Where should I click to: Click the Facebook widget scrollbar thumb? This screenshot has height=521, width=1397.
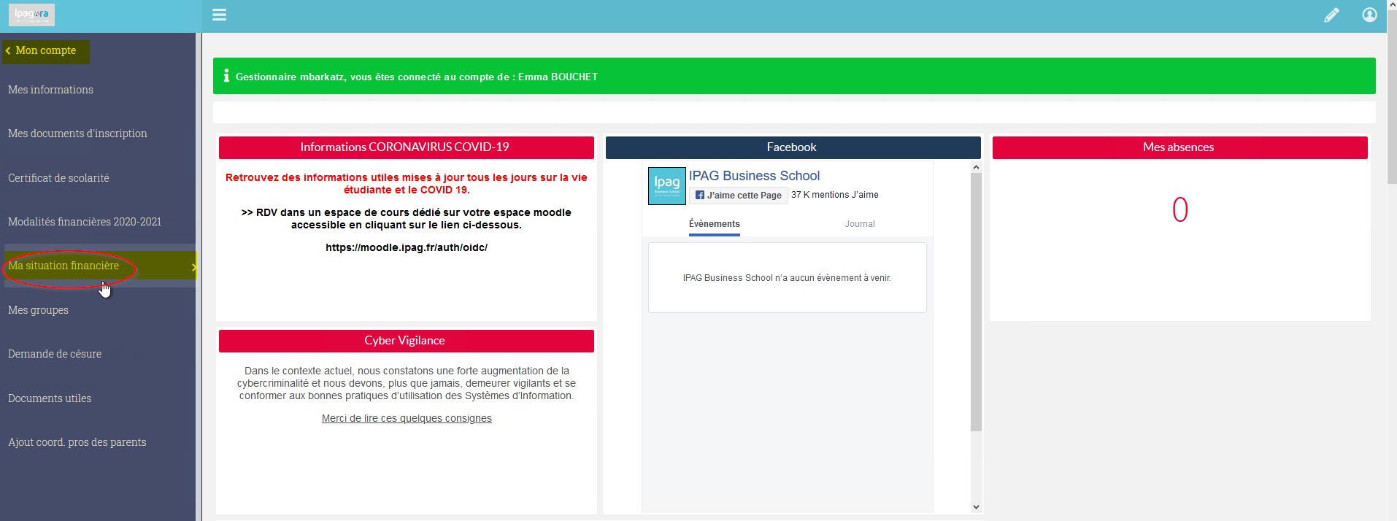[976, 302]
